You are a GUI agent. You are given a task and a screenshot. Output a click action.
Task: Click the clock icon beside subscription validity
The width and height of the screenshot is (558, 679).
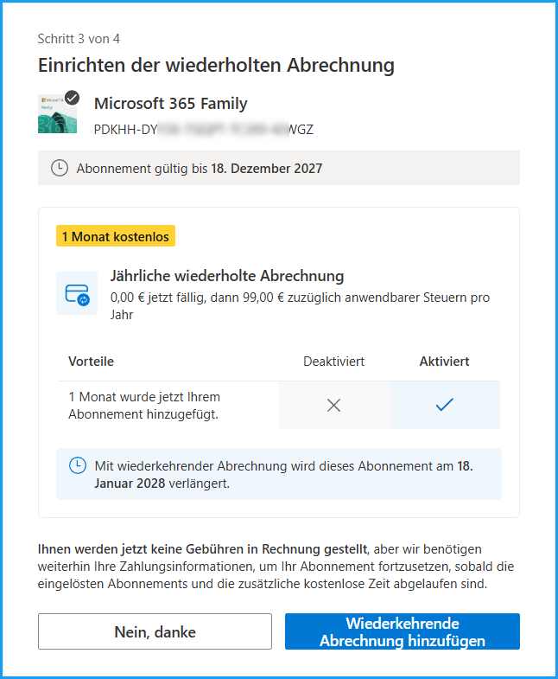click(60, 169)
